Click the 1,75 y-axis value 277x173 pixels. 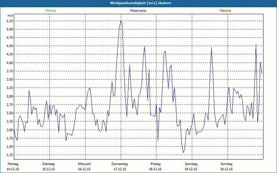click(10, 138)
